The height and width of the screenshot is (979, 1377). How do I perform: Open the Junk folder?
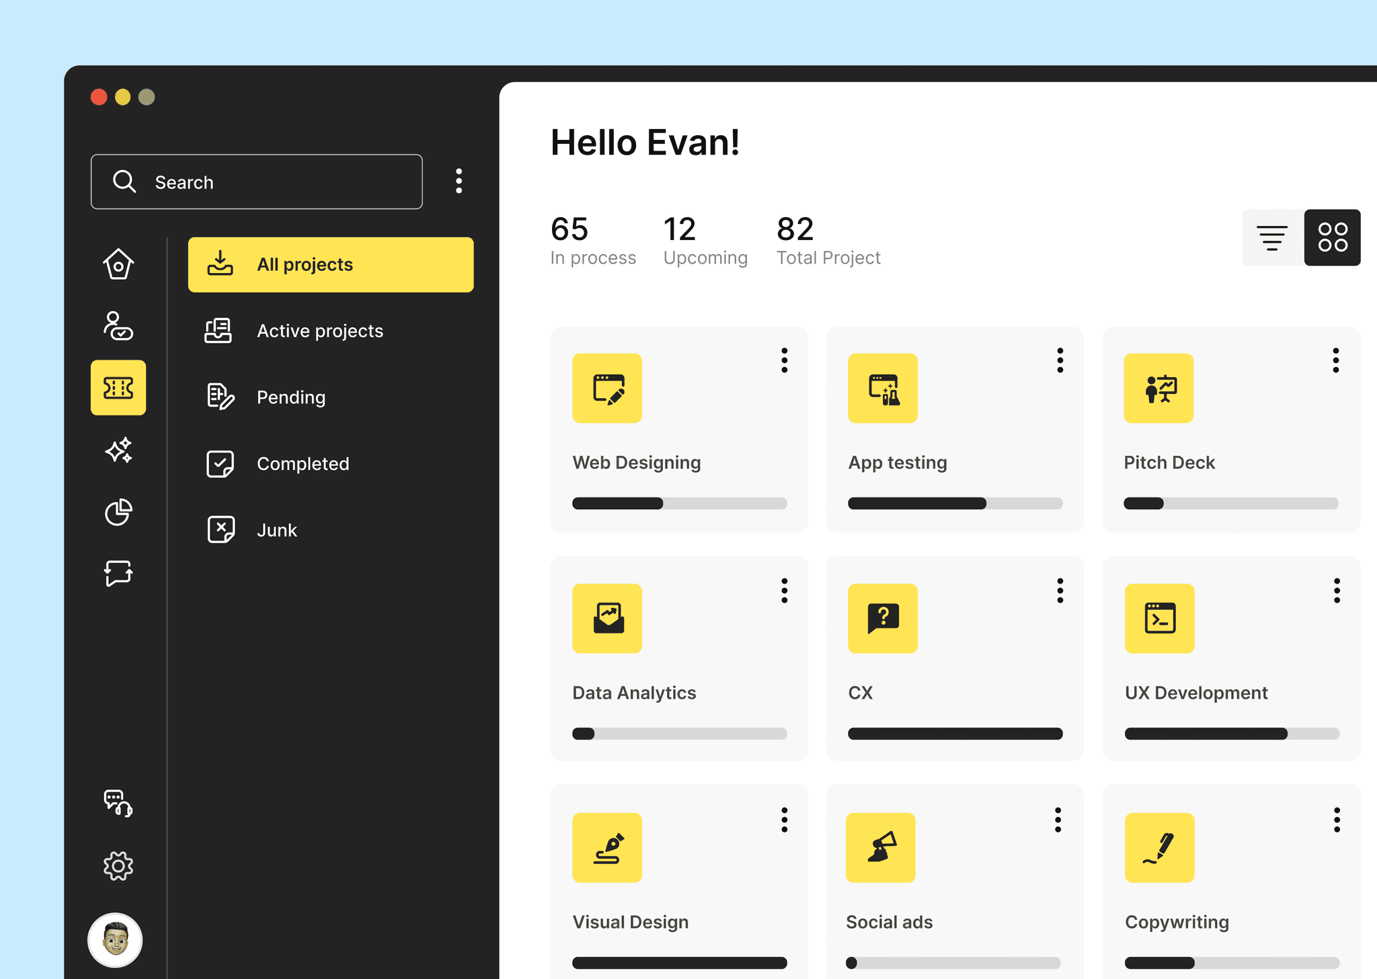click(276, 529)
